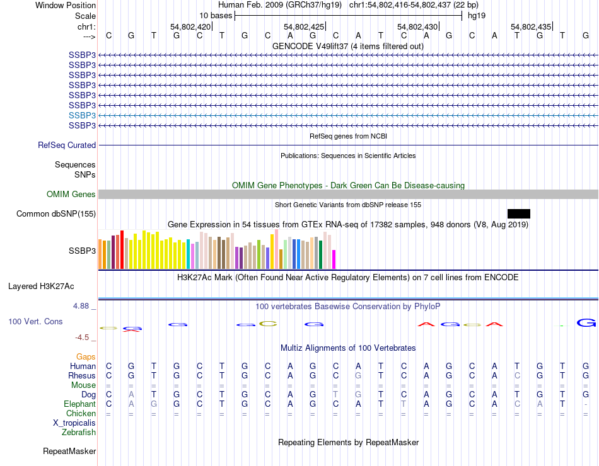Click the Zebrafish species row label
The image size is (599, 466).
(79, 433)
